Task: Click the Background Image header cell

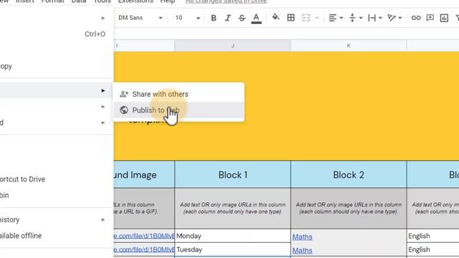Action: tap(144, 175)
